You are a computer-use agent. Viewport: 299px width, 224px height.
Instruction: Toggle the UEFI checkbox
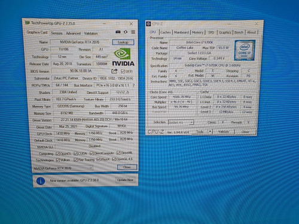tap(123, 71)
